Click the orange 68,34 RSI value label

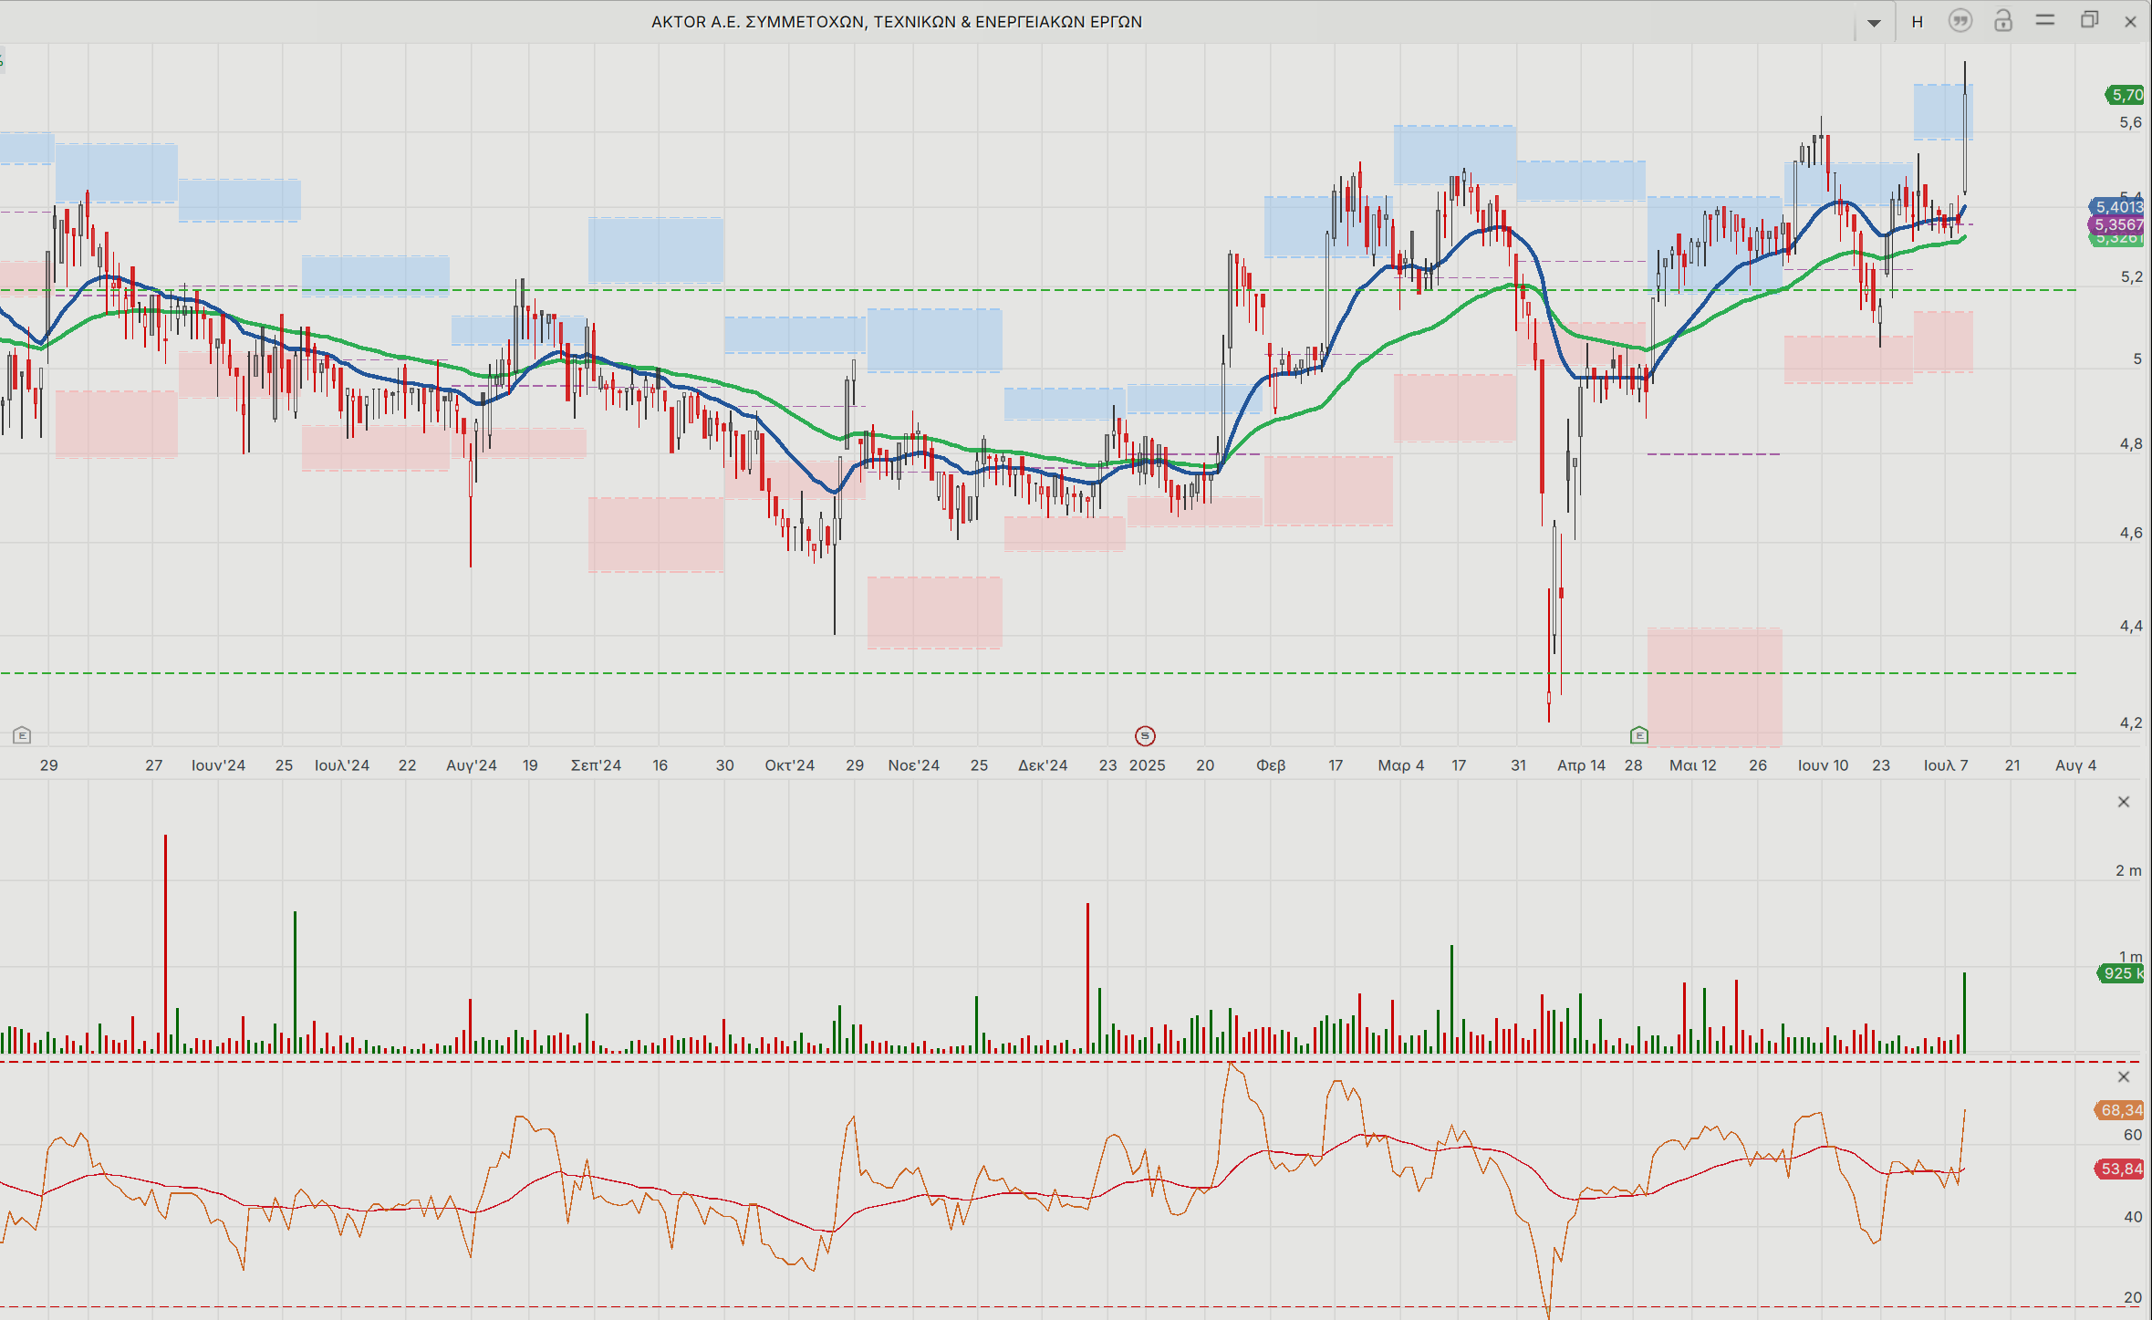pyautogui.click(x=2120, y=1110)
